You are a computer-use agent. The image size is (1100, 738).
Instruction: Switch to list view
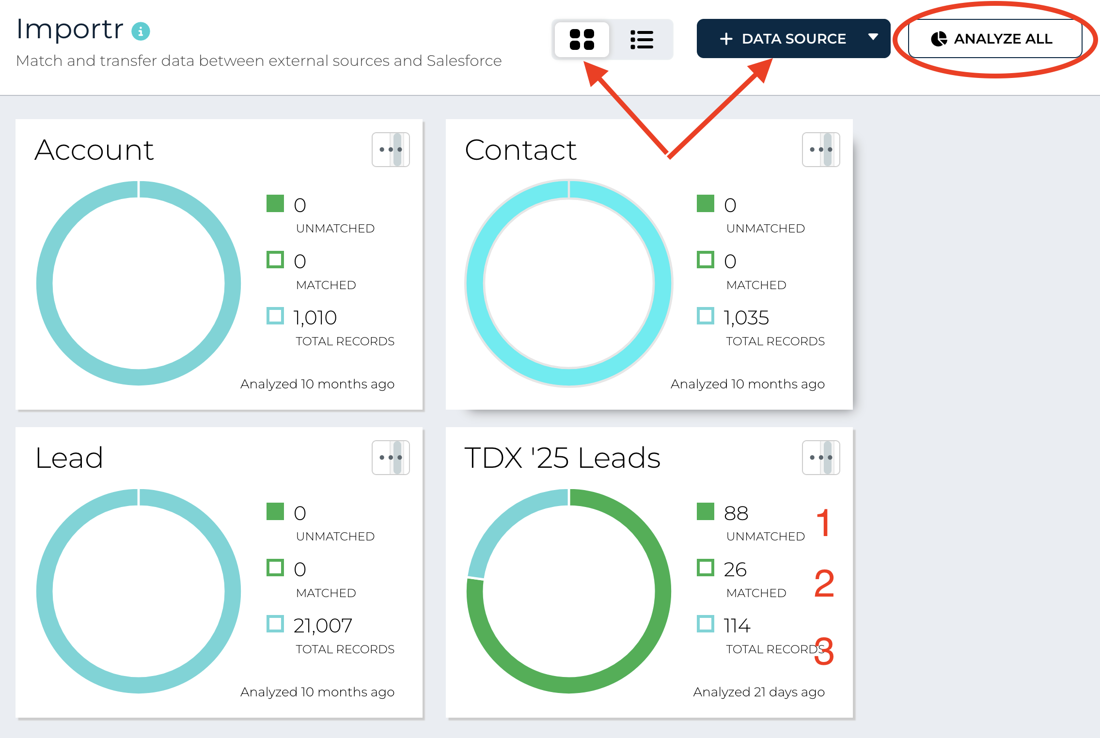tap(641, 39)
